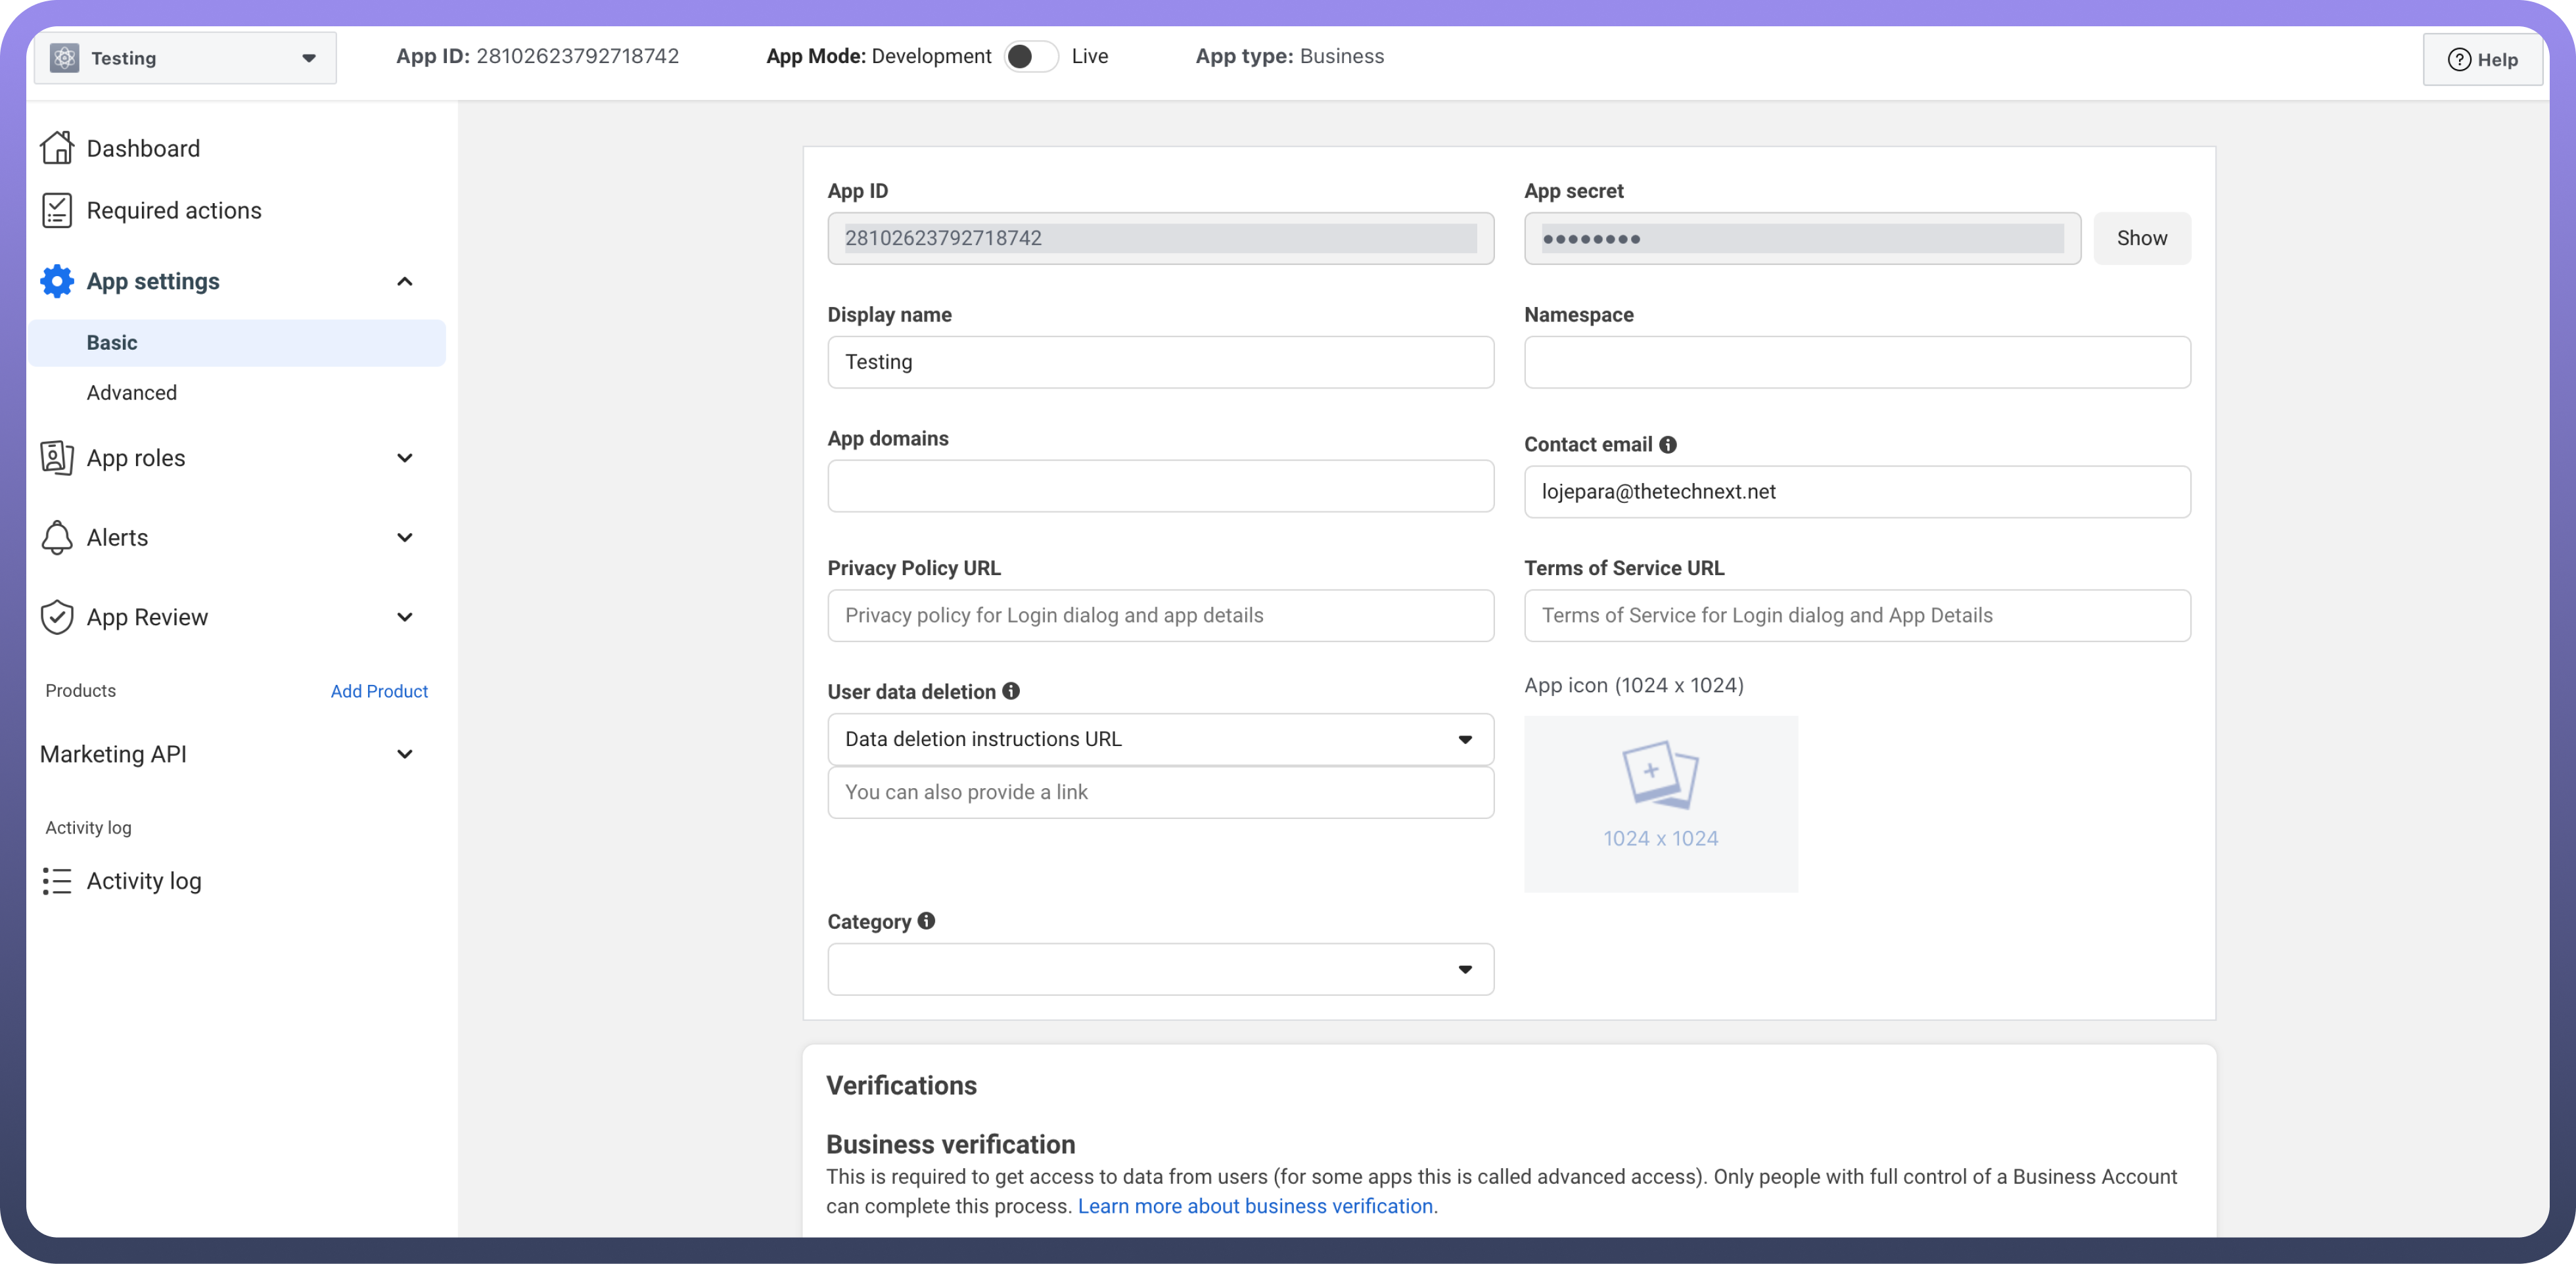
Task: Click the Add Product link
Action: 379,691
